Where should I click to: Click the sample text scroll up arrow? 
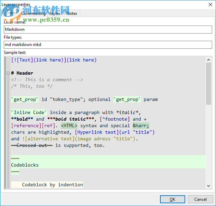coord(208,60)
